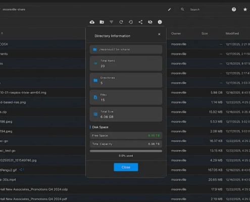
Task: Click the upload cloud icon
Action: click(92, 22)
